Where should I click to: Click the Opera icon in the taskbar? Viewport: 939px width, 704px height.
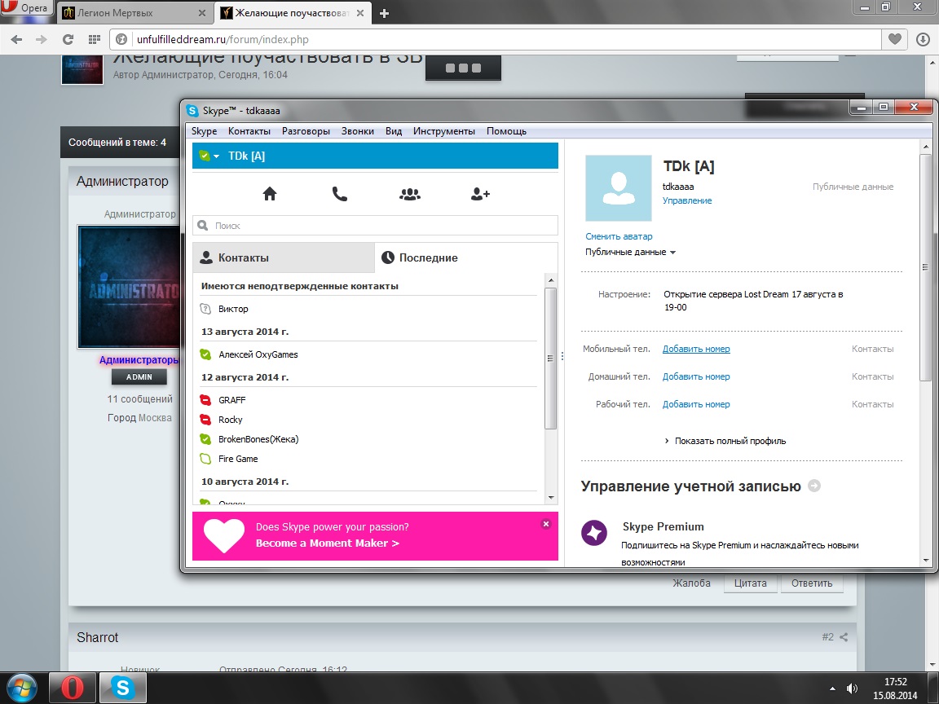coord(72,688)
